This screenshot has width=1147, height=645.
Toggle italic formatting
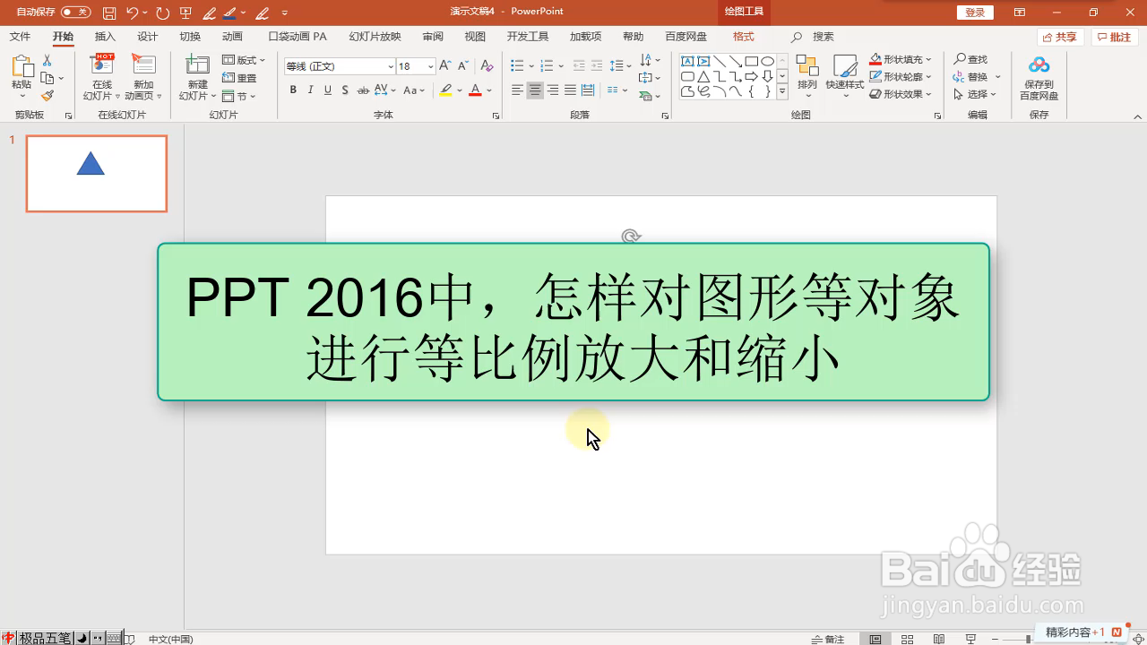[x=309, y=90]
